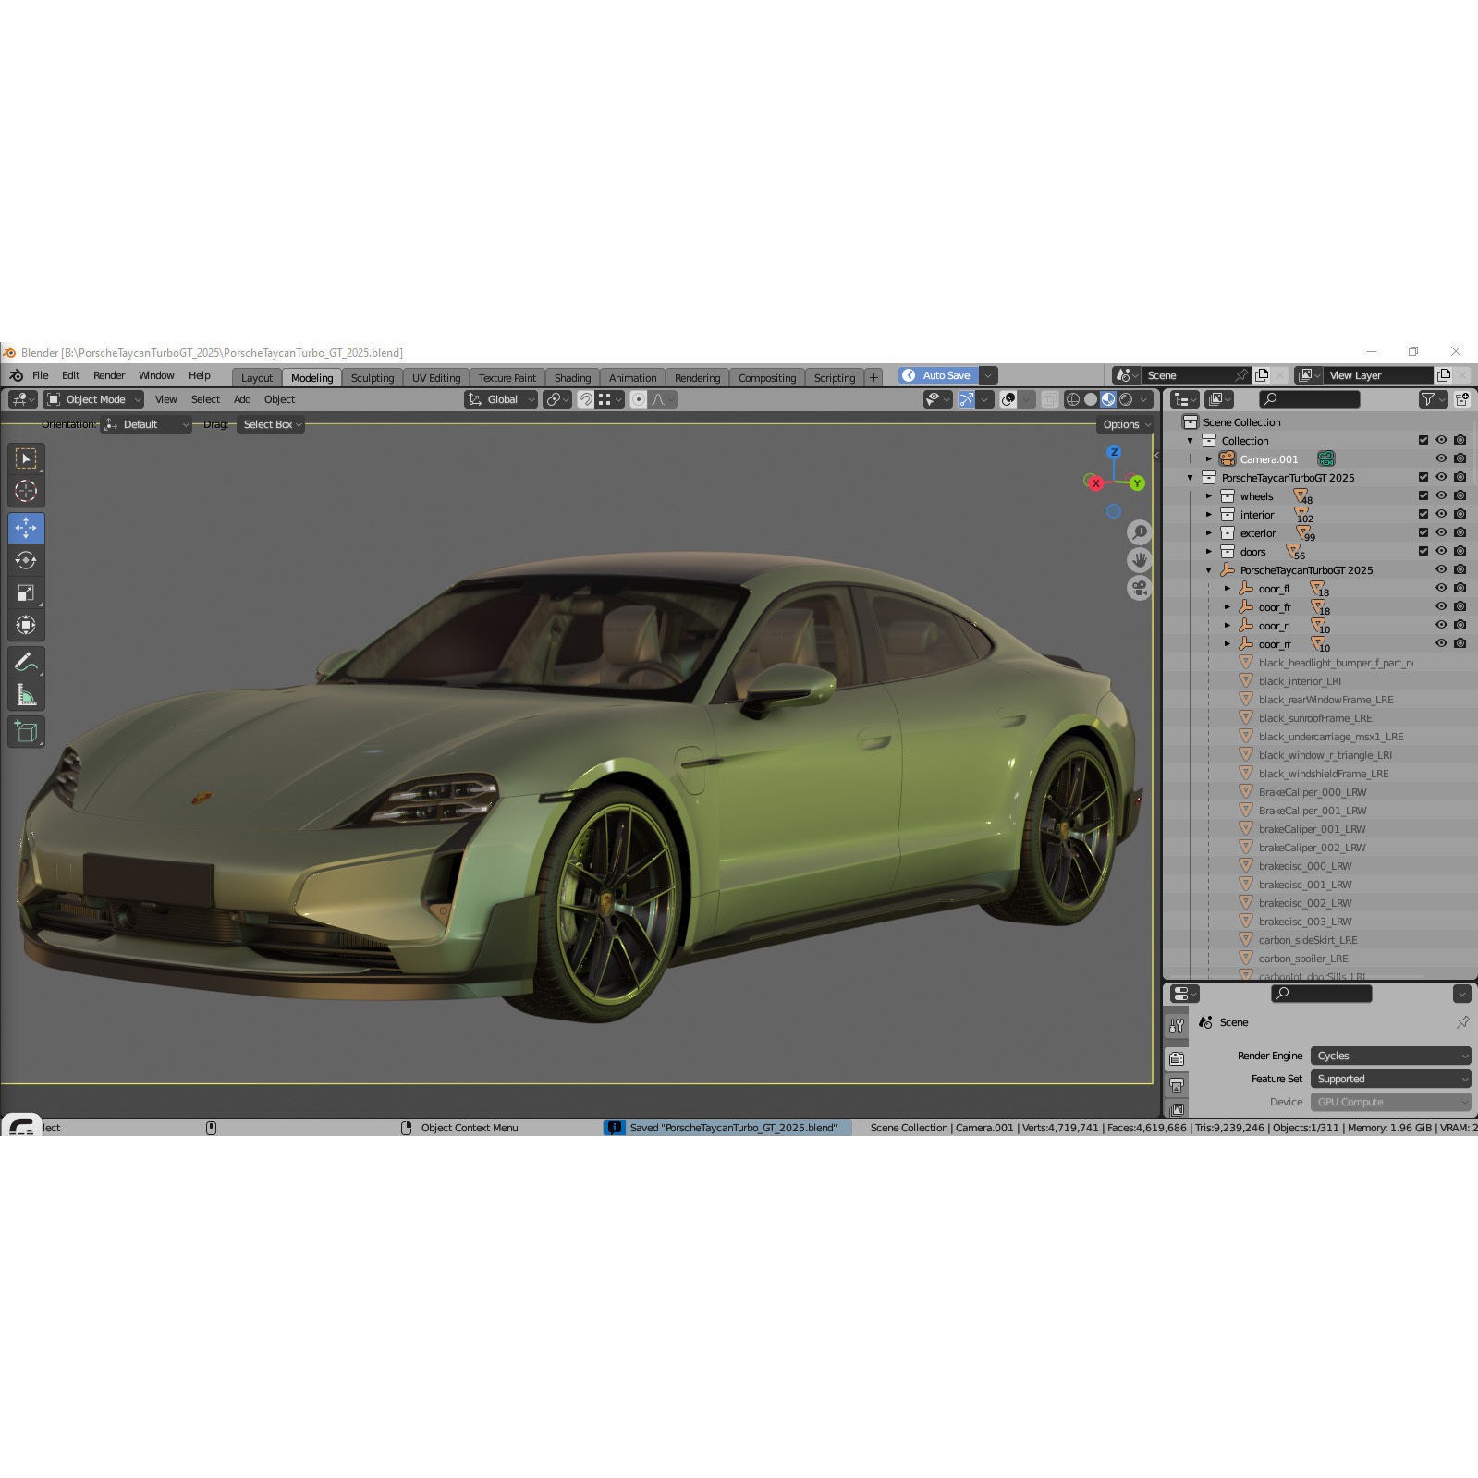
Task: Click the new collection icon in outliner
Action: click(1462, 399)
